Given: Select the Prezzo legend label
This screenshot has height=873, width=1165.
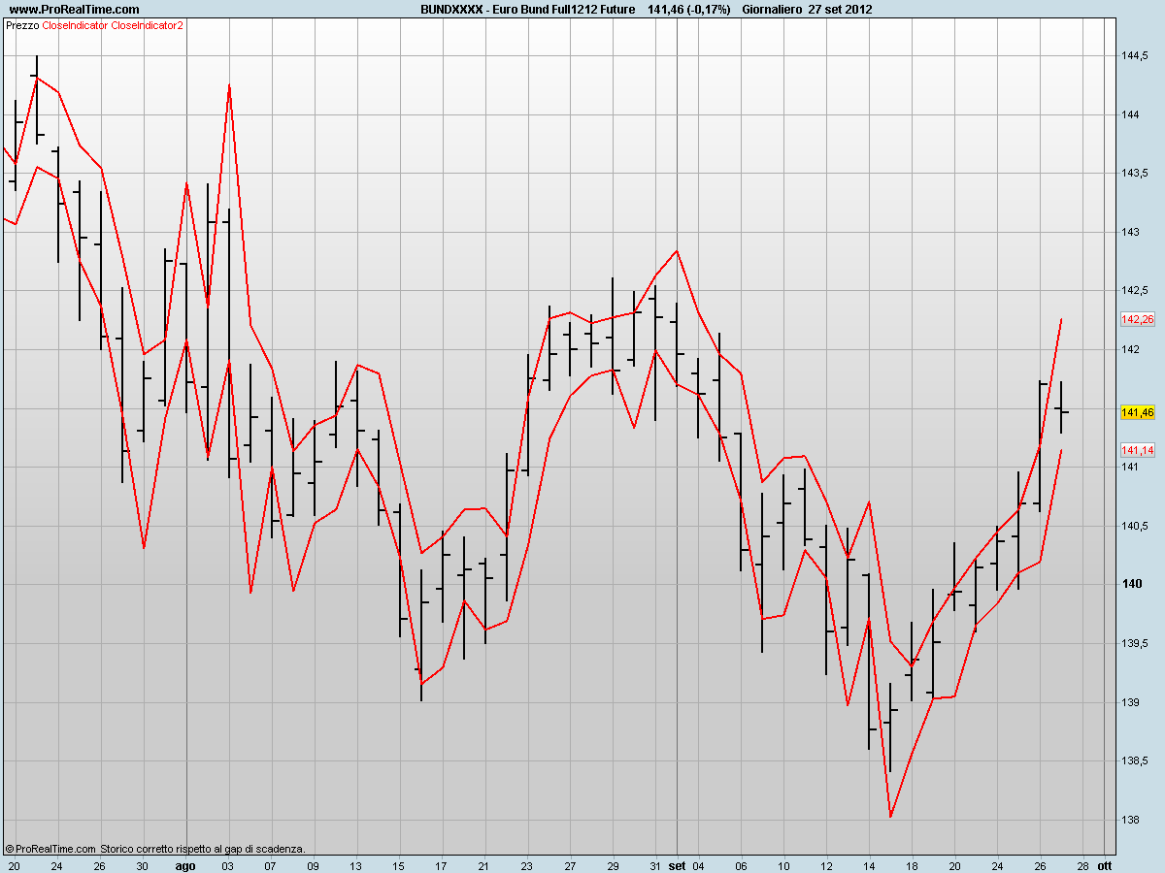Looking at the screenshot, I should (x=22, y=25).
